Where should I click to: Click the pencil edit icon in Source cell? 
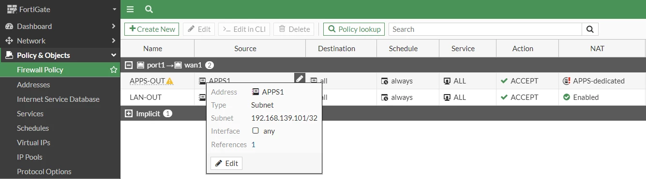300,79
